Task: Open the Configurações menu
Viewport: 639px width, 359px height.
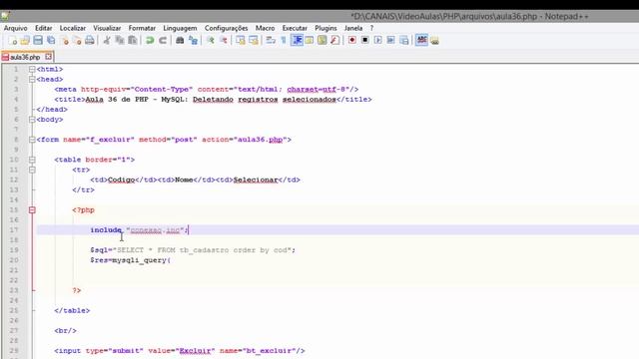Action: 227,28
